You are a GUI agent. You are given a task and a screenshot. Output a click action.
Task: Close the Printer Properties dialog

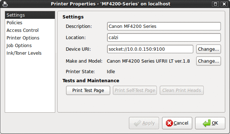click(224, 4)
